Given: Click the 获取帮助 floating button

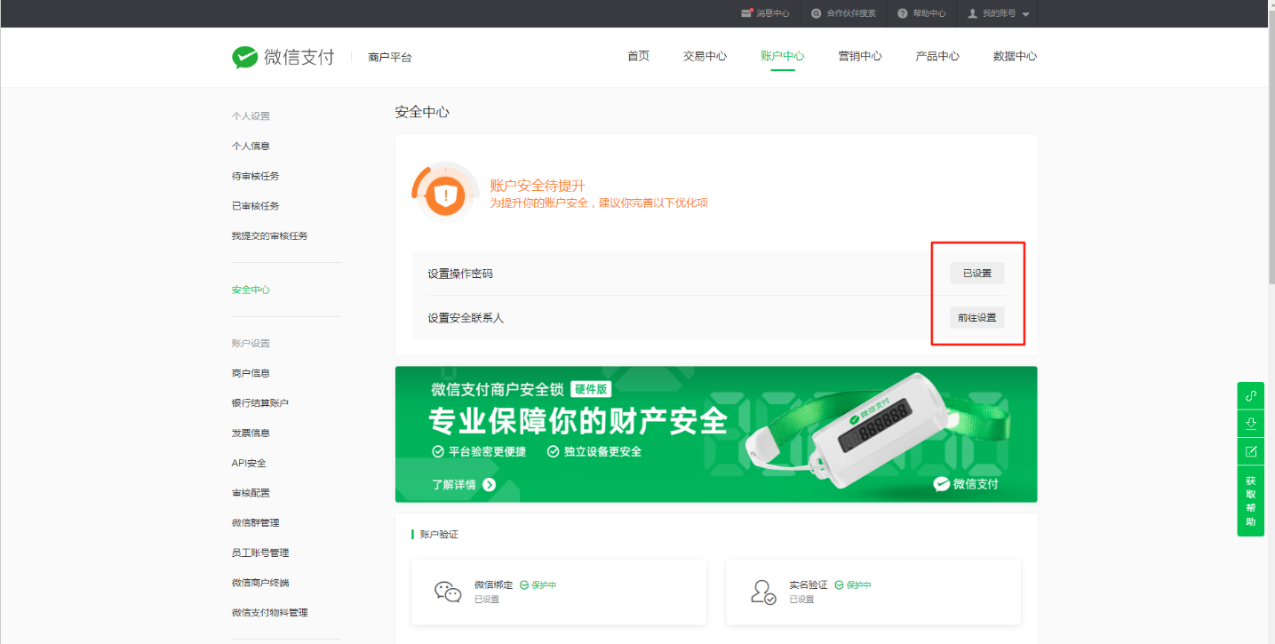Looking at the screenshot, I should click(x=1251, y=501).
